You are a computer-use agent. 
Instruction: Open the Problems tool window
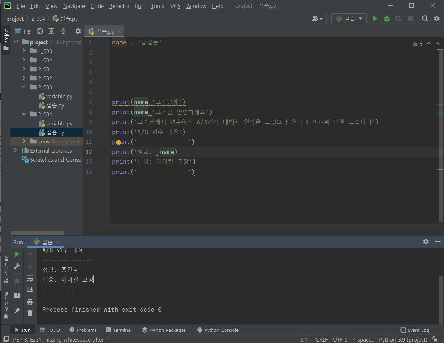pyautogui.click(x=83, y=330)
